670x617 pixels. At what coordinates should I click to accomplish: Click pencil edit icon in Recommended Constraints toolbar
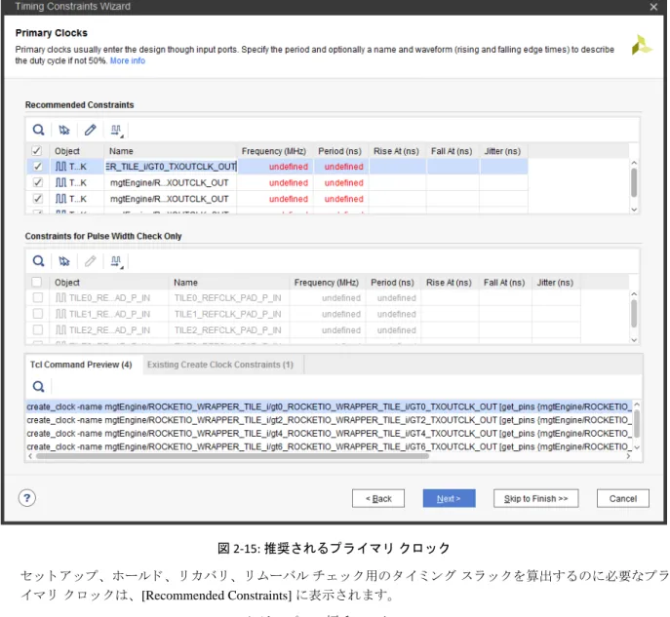90,130
